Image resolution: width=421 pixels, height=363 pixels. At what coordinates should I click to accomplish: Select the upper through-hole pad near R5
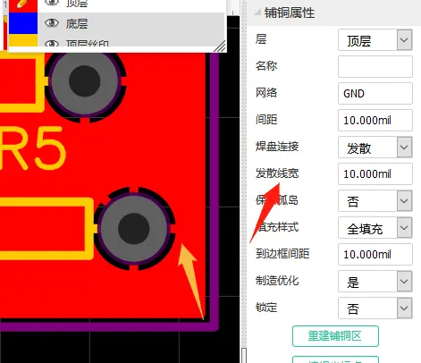85,80
